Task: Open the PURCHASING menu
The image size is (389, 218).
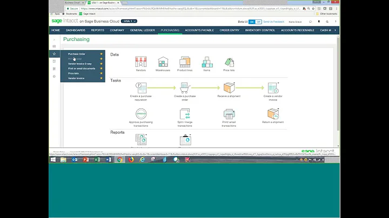Action: tap(170, 30)
